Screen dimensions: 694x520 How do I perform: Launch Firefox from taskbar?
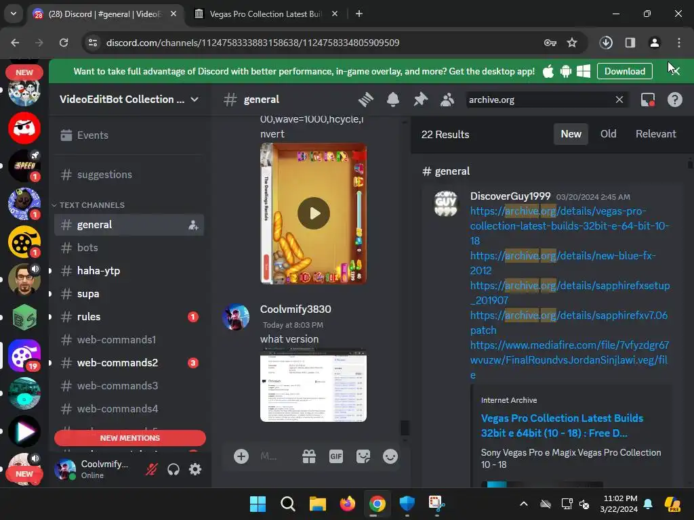click(348, 504)
